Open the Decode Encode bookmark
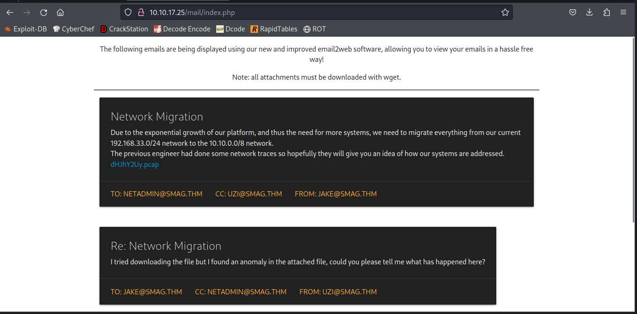Viewport: 637px width, 314px height. pos(182,29)
